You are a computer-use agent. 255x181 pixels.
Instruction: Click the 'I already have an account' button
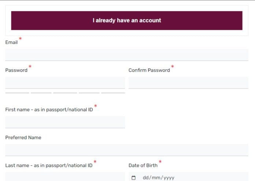click(126, 20)
